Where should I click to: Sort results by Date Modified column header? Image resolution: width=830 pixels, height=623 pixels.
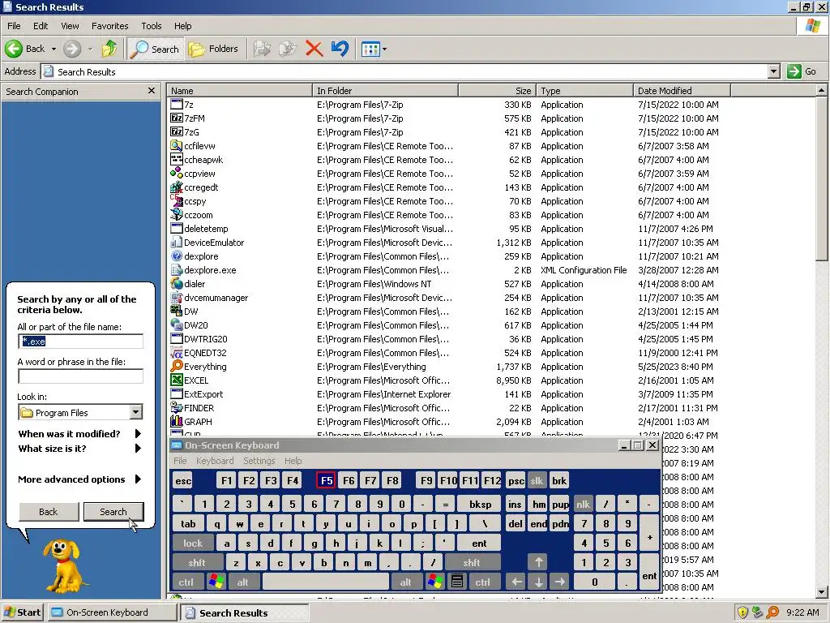pyautogui.click(x=681, y=91)
